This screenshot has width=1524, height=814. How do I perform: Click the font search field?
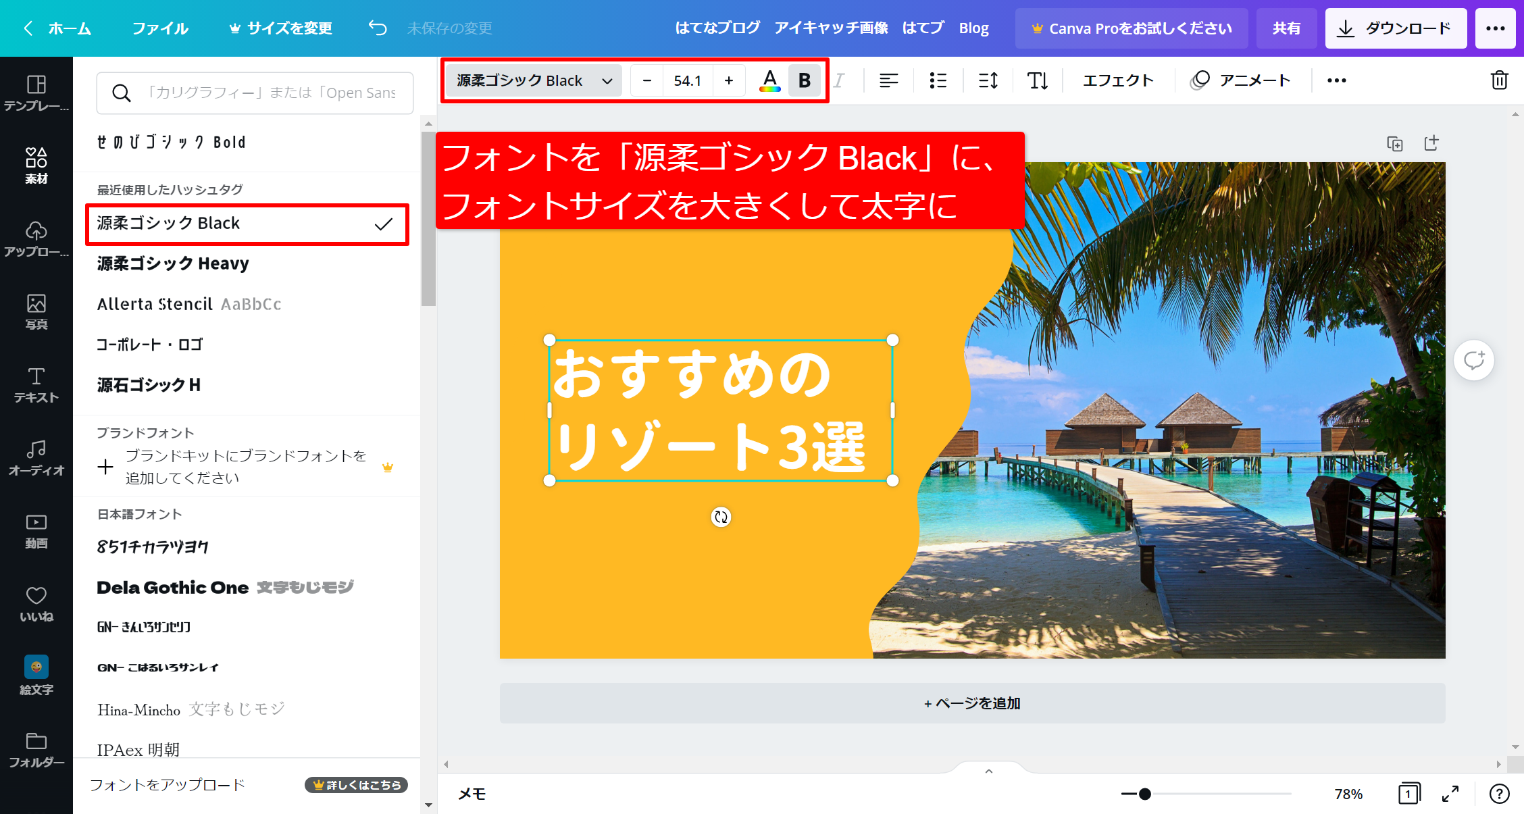(255, 93)
